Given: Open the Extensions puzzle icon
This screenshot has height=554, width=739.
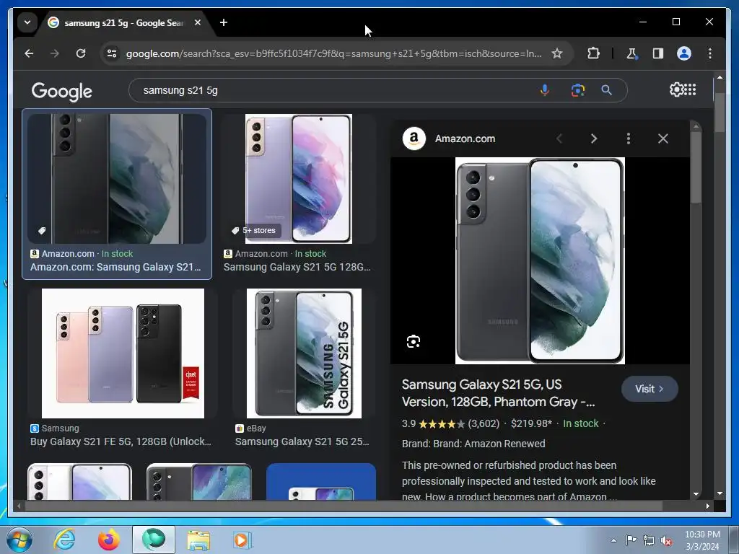Looking at the screenshot, I should pos(593,53).
